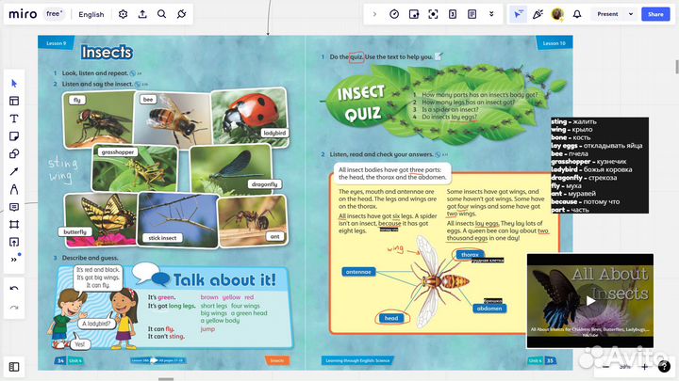Open the Comment tool
The width and height of the screenshot is (679, 381).
[x=14, y=207]
